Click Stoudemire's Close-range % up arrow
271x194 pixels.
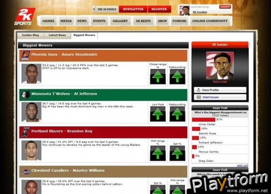click(158, 77)
